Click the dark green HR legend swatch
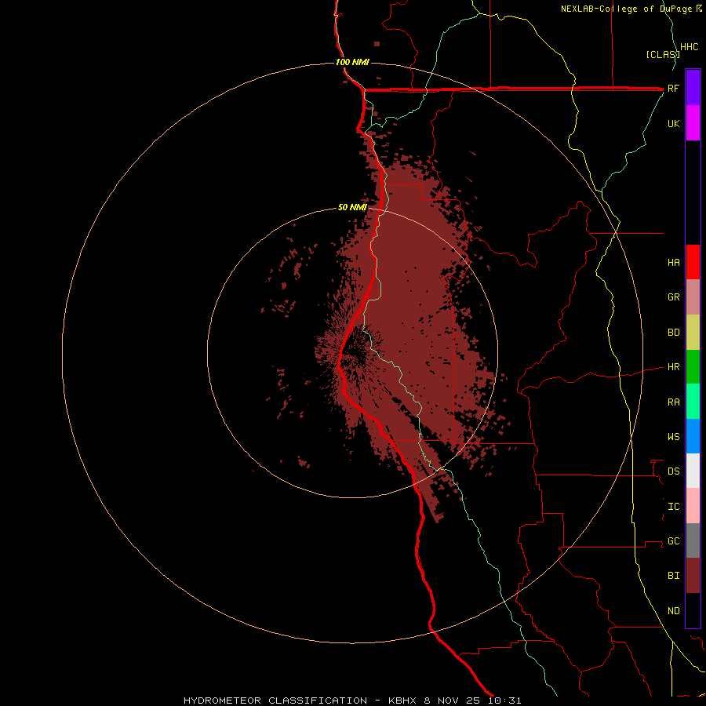 [693, 367]
